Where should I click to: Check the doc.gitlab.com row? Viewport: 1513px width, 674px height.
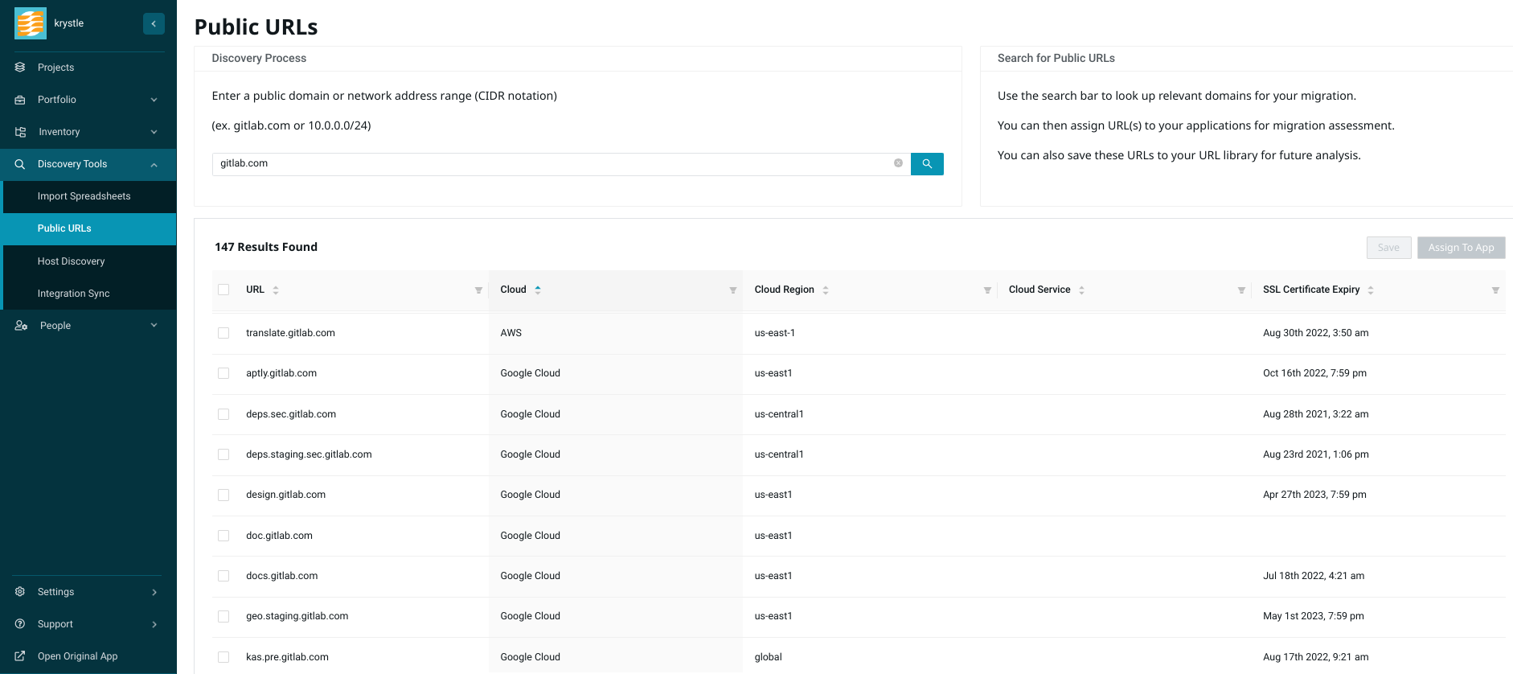(x=223, y=536)
